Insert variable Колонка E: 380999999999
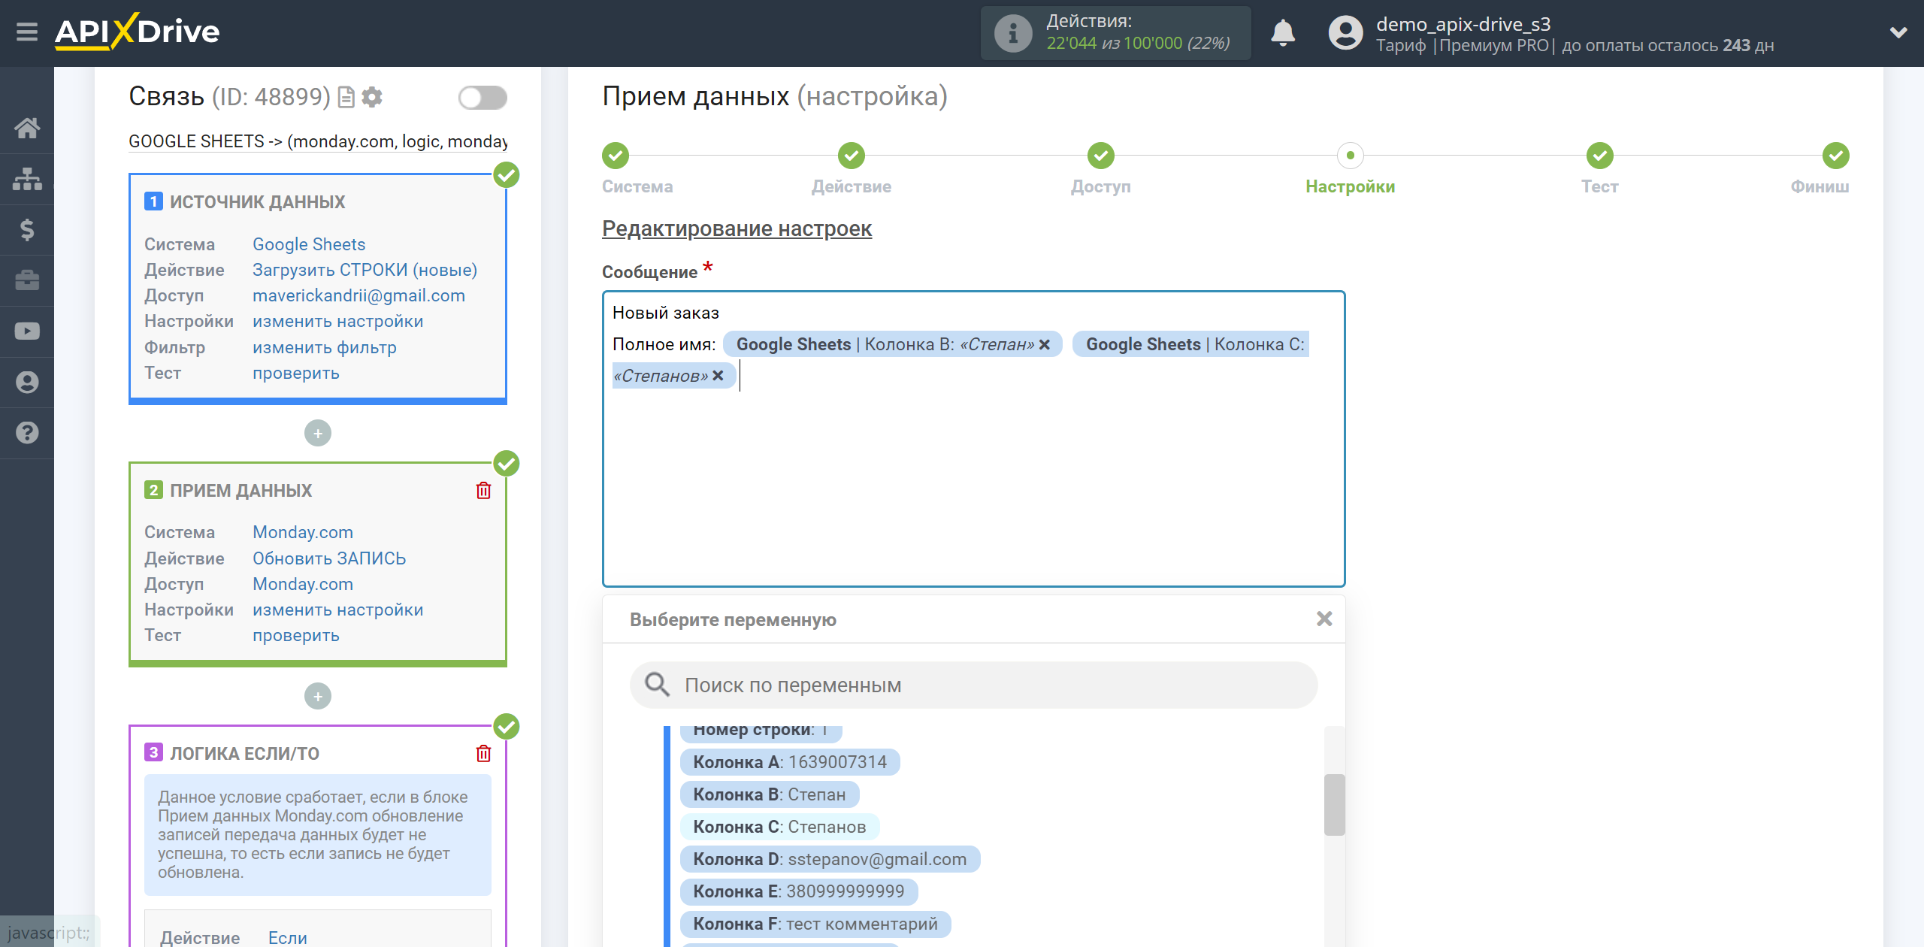The width and height of the screenshot is (1924, 947). pyautogui.click(x=799, y=891)
